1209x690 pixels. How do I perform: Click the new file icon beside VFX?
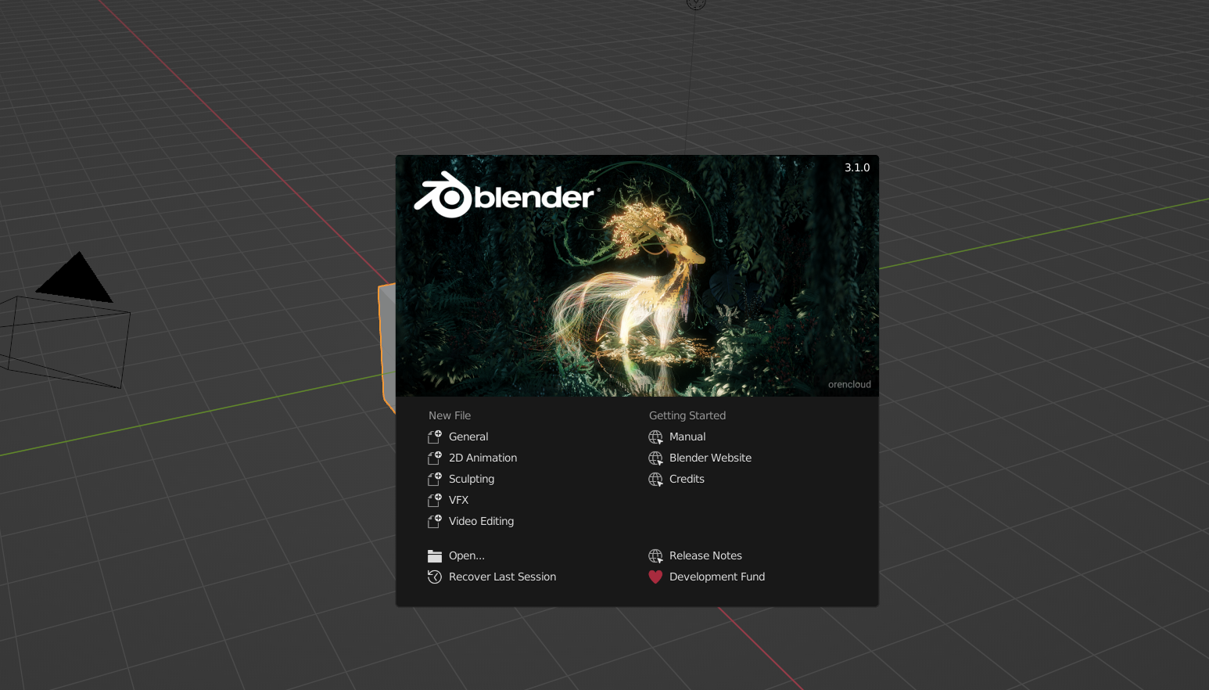435,500
